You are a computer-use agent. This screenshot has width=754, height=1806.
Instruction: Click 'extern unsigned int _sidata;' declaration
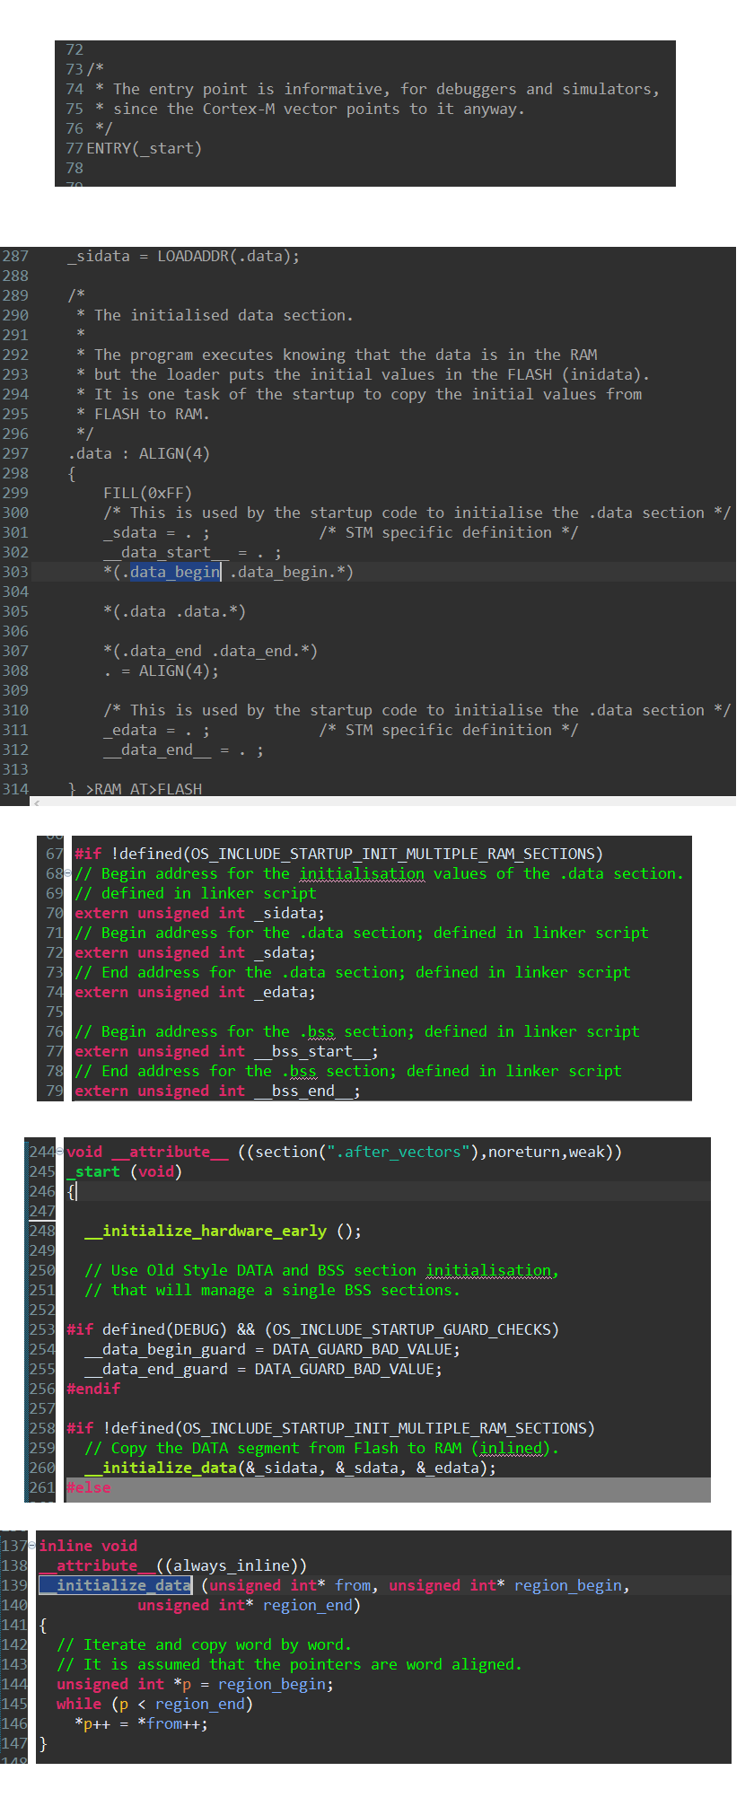[200, 913]
